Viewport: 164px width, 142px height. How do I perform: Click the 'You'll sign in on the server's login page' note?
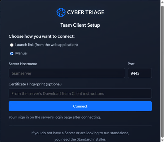55,117
